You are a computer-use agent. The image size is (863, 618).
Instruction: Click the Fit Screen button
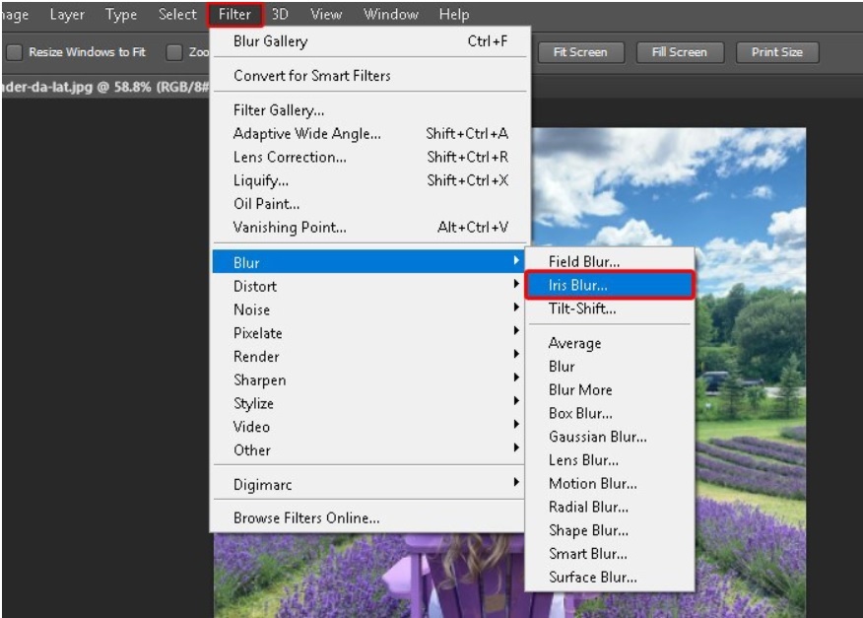click(581, 51)
